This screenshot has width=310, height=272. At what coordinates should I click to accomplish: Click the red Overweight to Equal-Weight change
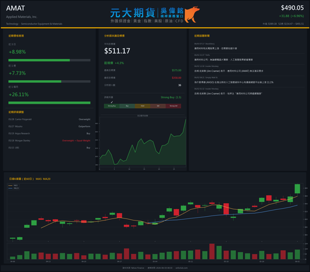76,141
